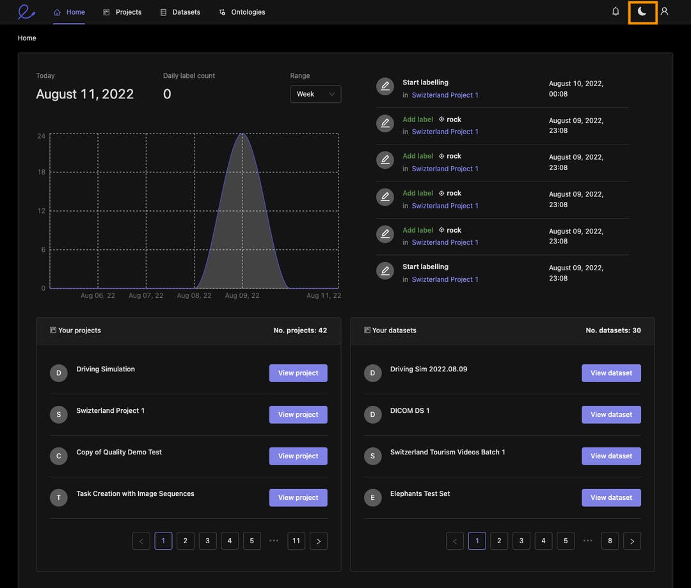This screenshot has width=691, height=588.
Task: Click the Home breadcrumb
Action: click(27, 38)
